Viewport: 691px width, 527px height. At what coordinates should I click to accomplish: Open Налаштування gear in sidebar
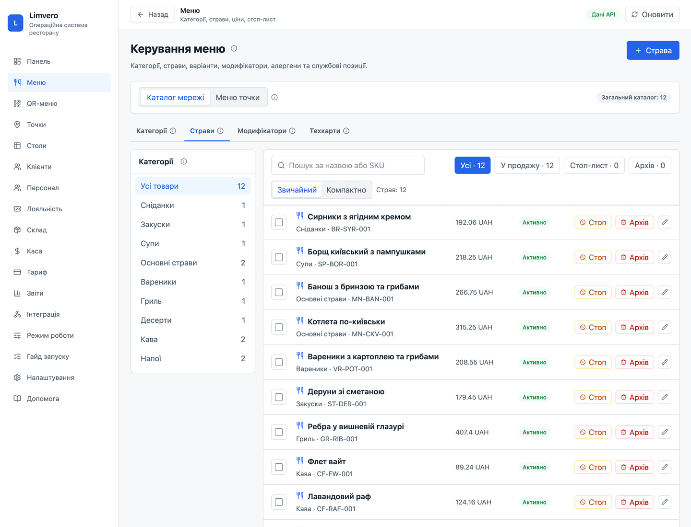tap(17, 378)
